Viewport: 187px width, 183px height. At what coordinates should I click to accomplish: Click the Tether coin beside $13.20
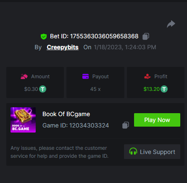tap(164, 89)
